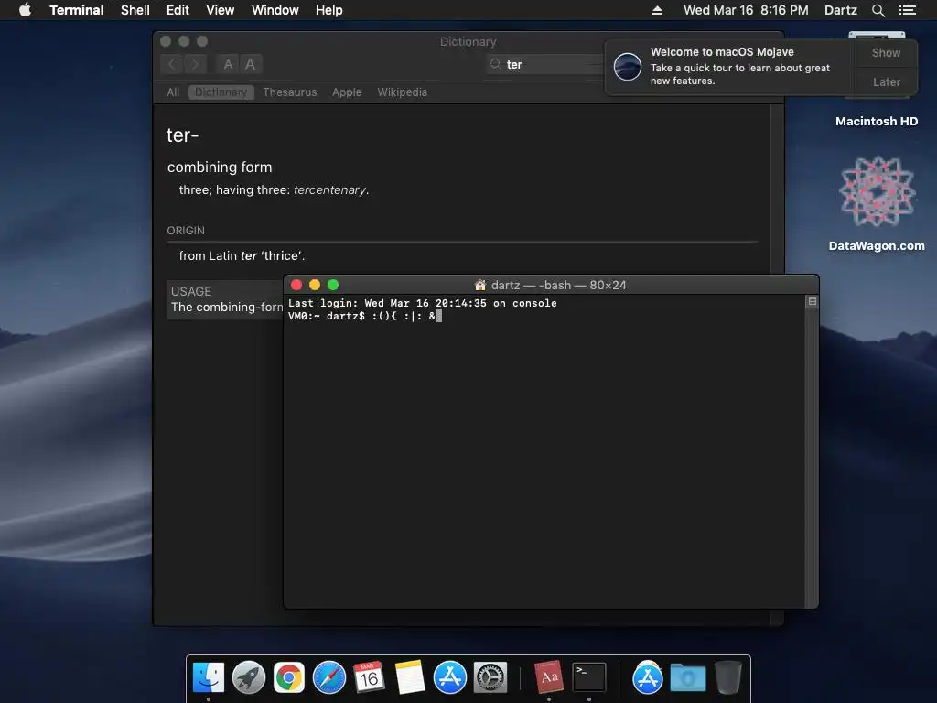Viewport: 937px width, 703px height.
Task: Click Terminal scrollback marker at top right
Action: [813, 302]
